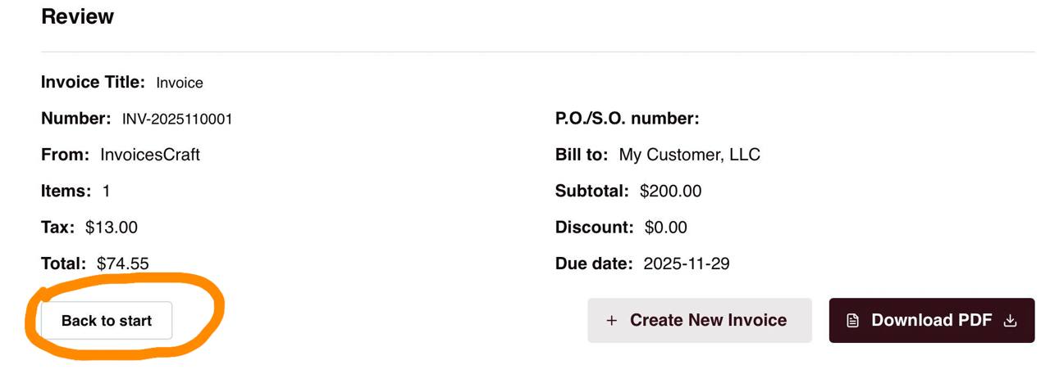Click the due date 2025-11-29
The width and height of the screenshot is (1050, 374).
coord(687,264)
